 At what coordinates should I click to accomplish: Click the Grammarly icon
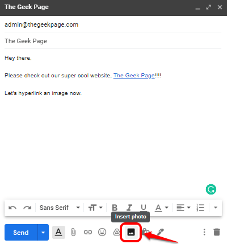pos(211,189)
